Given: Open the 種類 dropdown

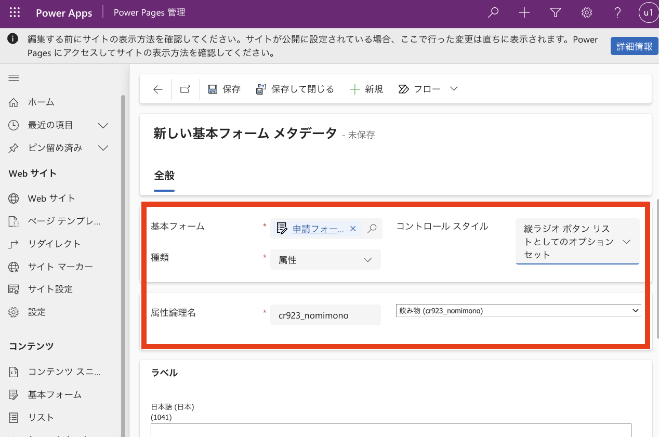Looking at the screenshot, I should tap(325, 260).
